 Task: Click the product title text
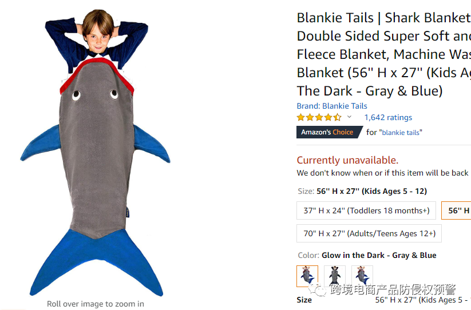click(384, 54)
